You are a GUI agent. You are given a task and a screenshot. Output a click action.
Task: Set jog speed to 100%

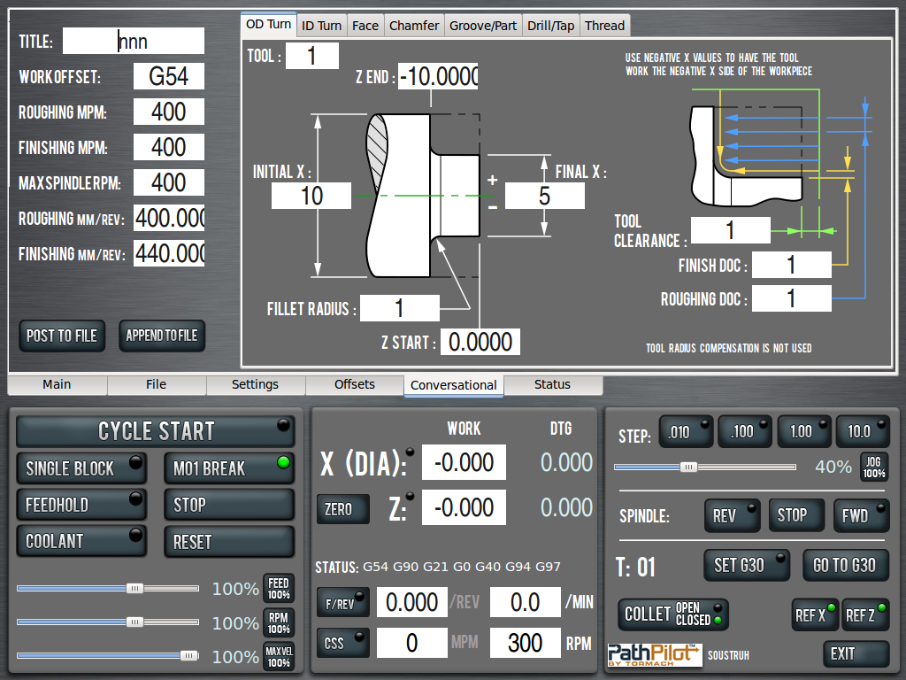(x=873, y=467)
